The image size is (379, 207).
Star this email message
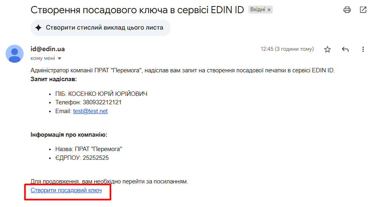tap(327, 49)
